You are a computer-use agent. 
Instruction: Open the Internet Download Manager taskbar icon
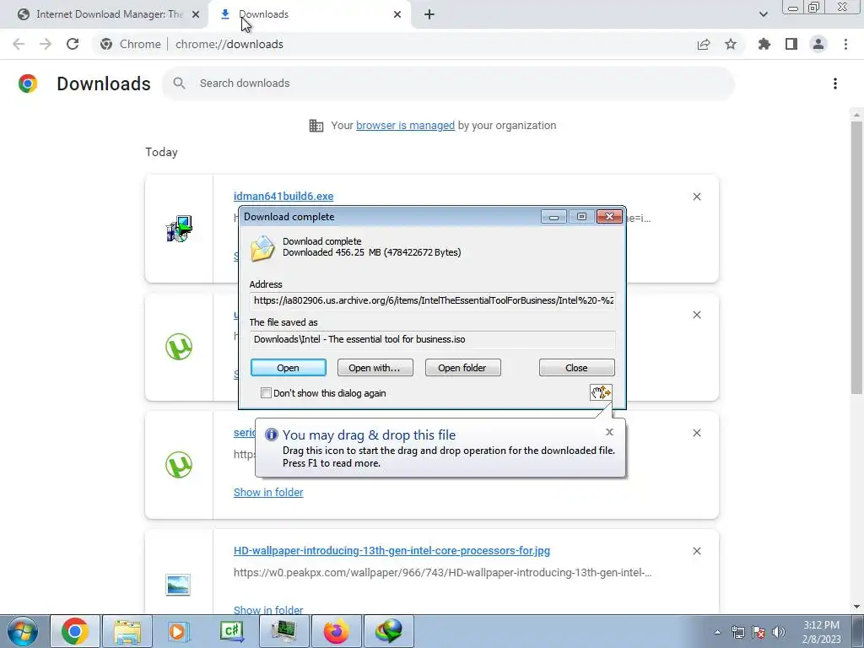pyautogui.click(x=389, y=631)
